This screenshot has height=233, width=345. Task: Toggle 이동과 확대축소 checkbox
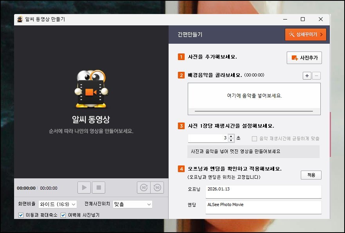21,215
